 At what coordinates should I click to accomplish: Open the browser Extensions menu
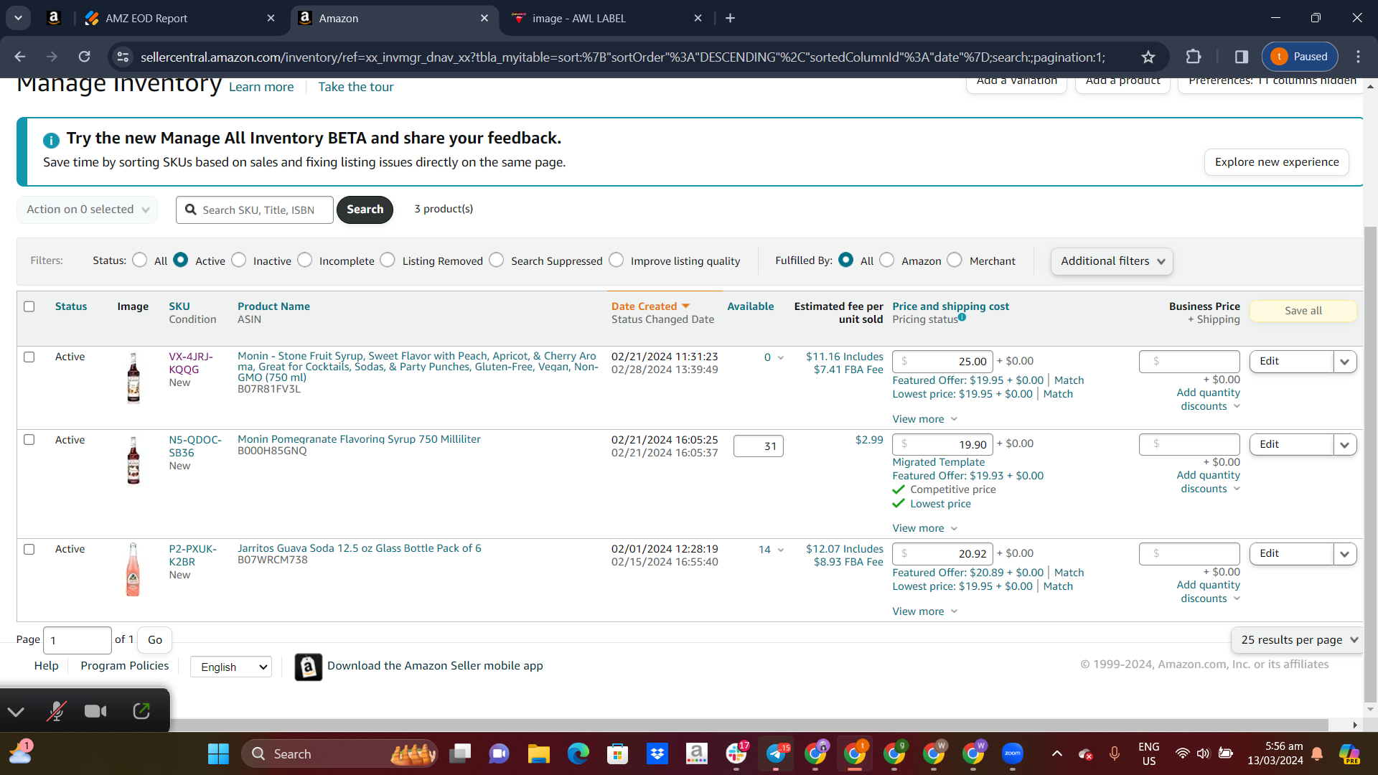[x=1194, y=57]
